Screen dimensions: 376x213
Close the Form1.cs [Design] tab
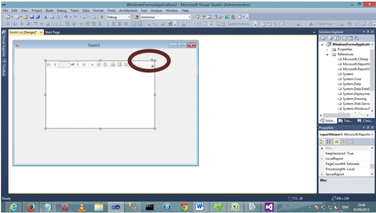41,32
